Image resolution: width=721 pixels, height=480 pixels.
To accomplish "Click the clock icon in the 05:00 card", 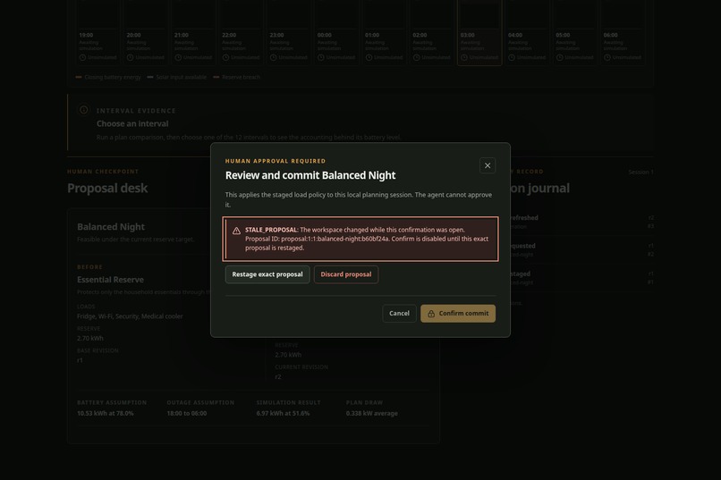I will point(560,57).
